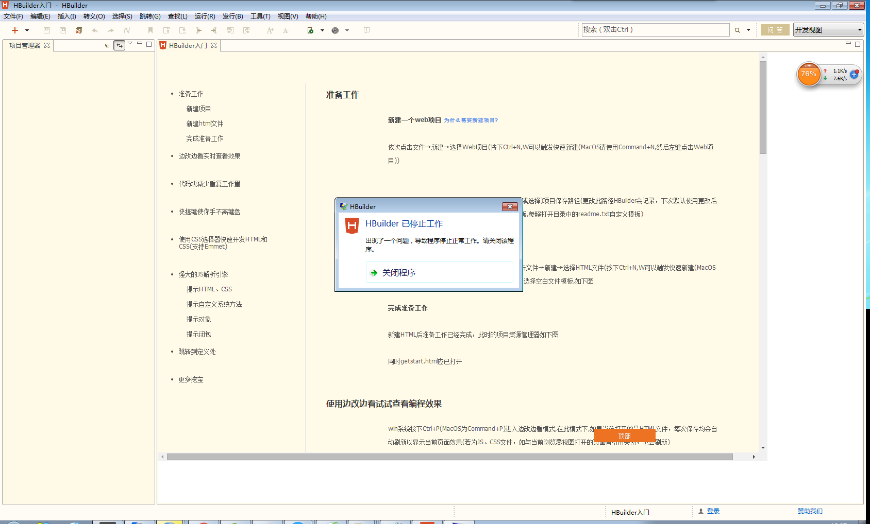Close the HBuilder入门 editor tab
Viewport: 870px width, 524px height.
point(214,45)
